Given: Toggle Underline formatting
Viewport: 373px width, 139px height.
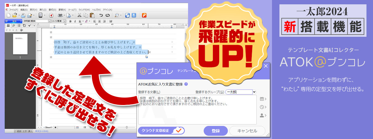Looking at the screenshot, I should pos(80,21).
